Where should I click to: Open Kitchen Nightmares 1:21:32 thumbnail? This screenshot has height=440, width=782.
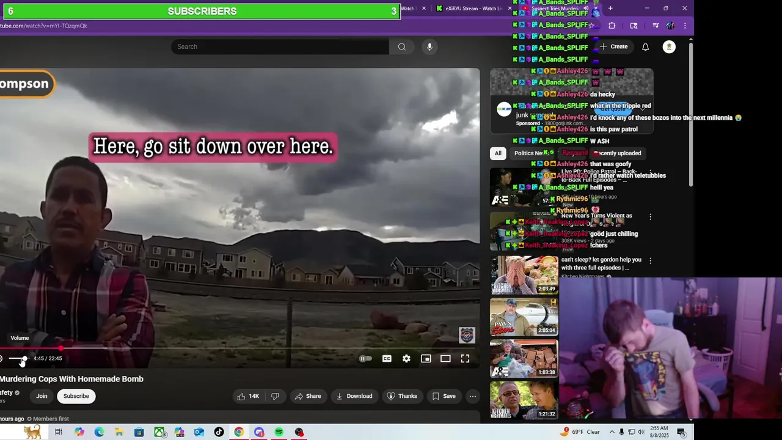coord(524,400)
